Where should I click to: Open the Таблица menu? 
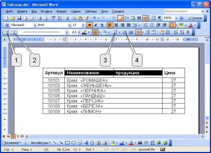pos(91,12)
